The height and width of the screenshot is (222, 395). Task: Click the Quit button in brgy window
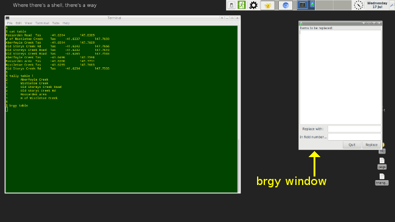pos(352,144)
